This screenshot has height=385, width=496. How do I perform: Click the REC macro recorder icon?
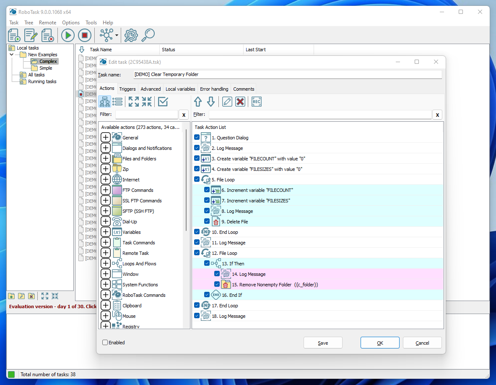(257, 102)
